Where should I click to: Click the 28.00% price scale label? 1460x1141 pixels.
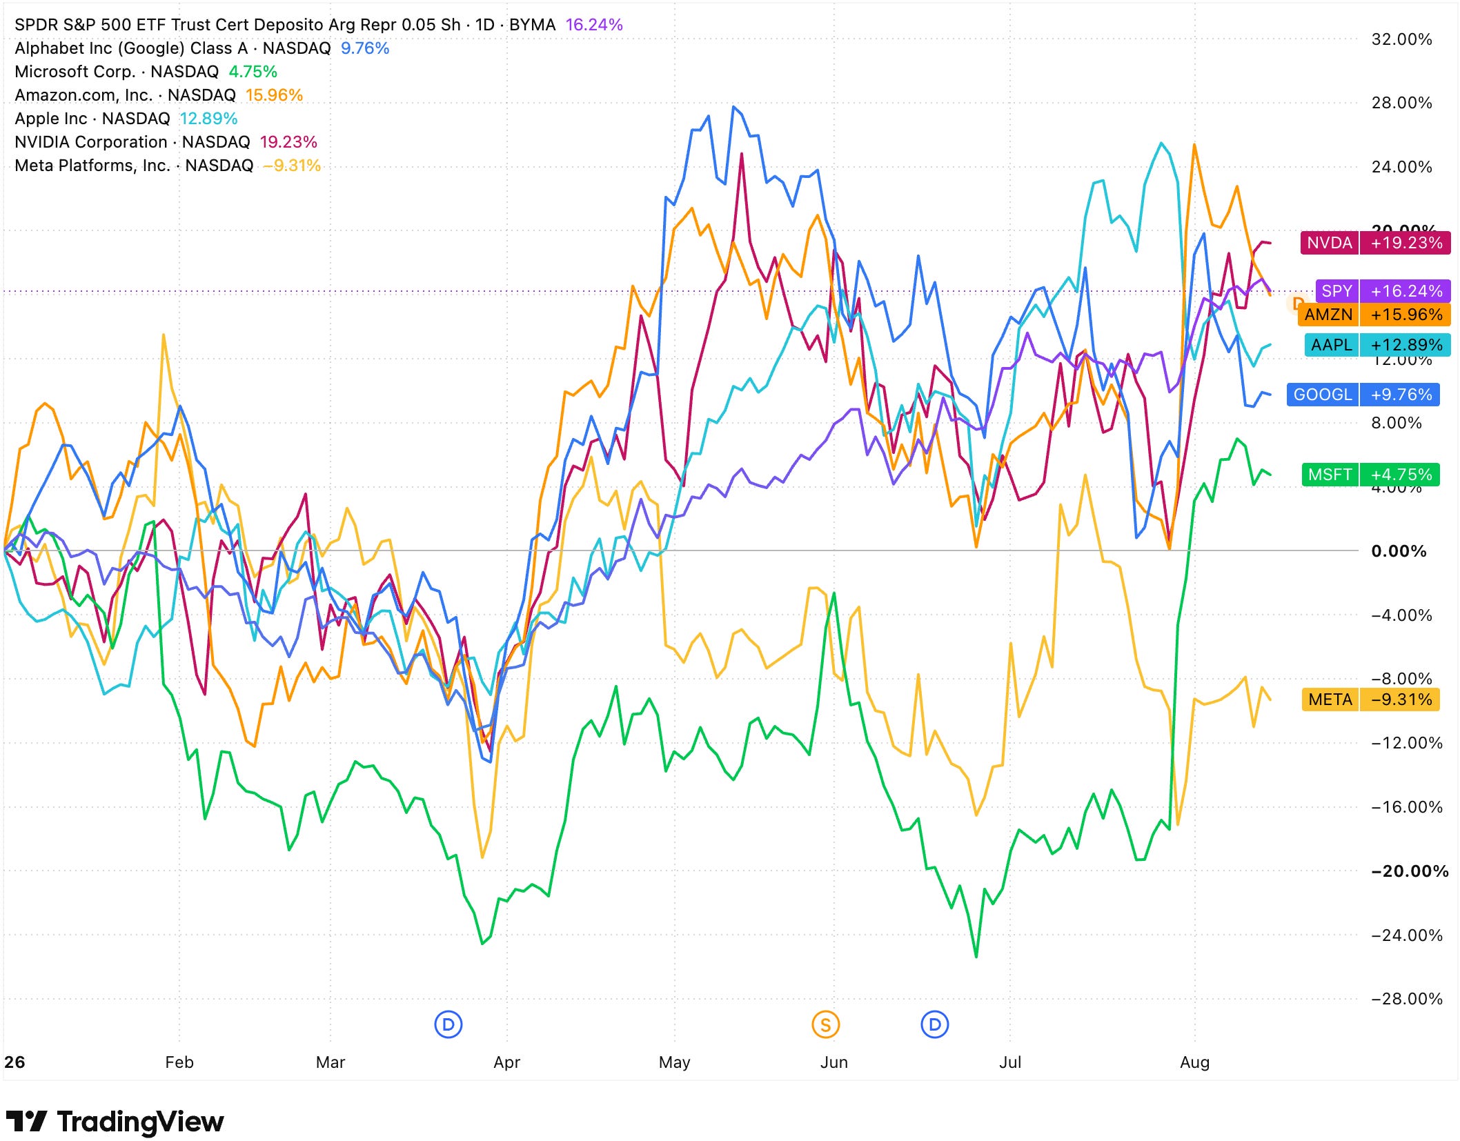coord(1401,103)
